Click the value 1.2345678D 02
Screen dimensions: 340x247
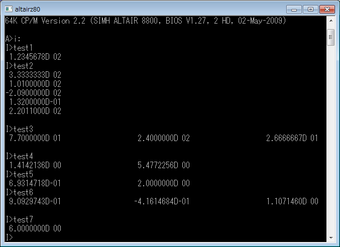click(x=35, y=57)
